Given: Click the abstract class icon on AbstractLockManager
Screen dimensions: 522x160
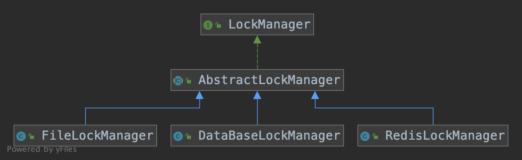Looking at the screenshot, I should point(178,80).
